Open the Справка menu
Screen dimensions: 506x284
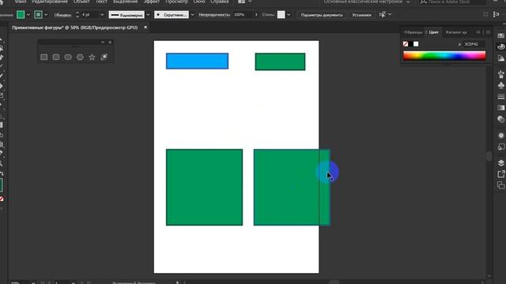220,2
